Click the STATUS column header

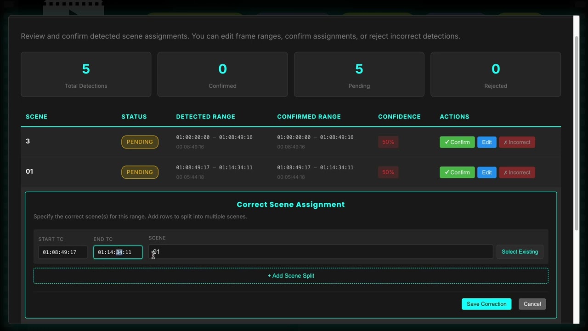[134, 117]
